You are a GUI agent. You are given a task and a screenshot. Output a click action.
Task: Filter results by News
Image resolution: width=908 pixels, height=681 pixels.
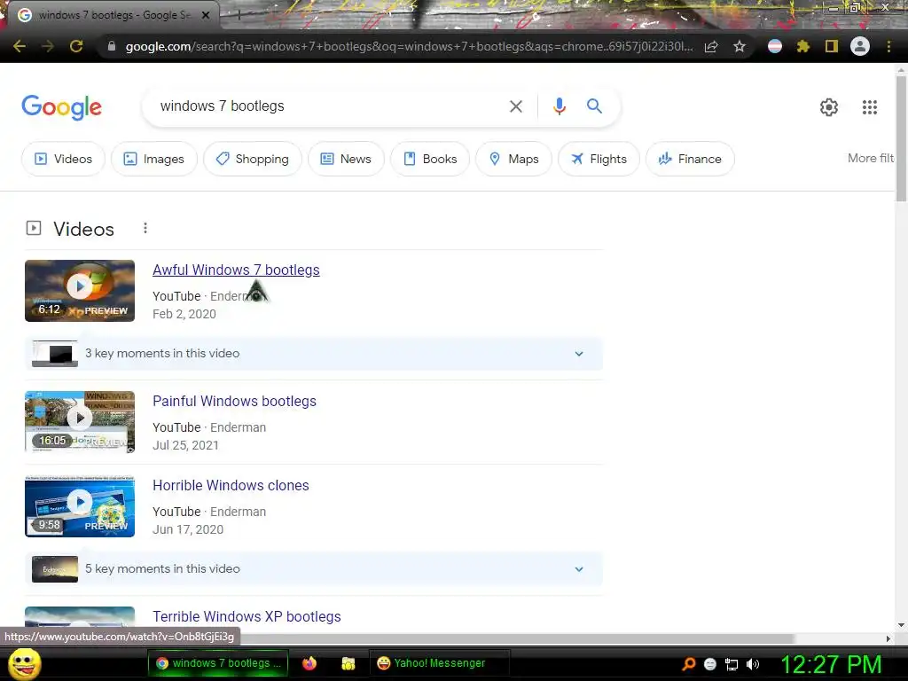coord(346,159)
